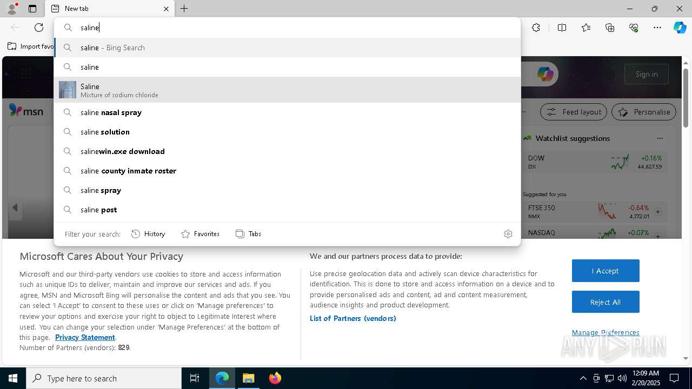Viewport: 692px width, 389px height.
Task: Open Feed layout options
Action: 574,112
